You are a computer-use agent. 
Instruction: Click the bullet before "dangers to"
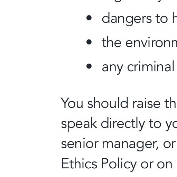tap(89, 18)
